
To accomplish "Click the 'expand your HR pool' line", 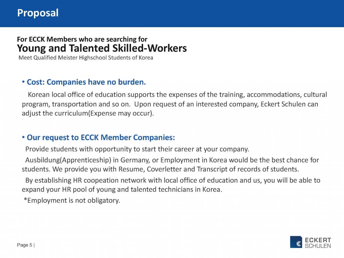I will coord(122,189).
